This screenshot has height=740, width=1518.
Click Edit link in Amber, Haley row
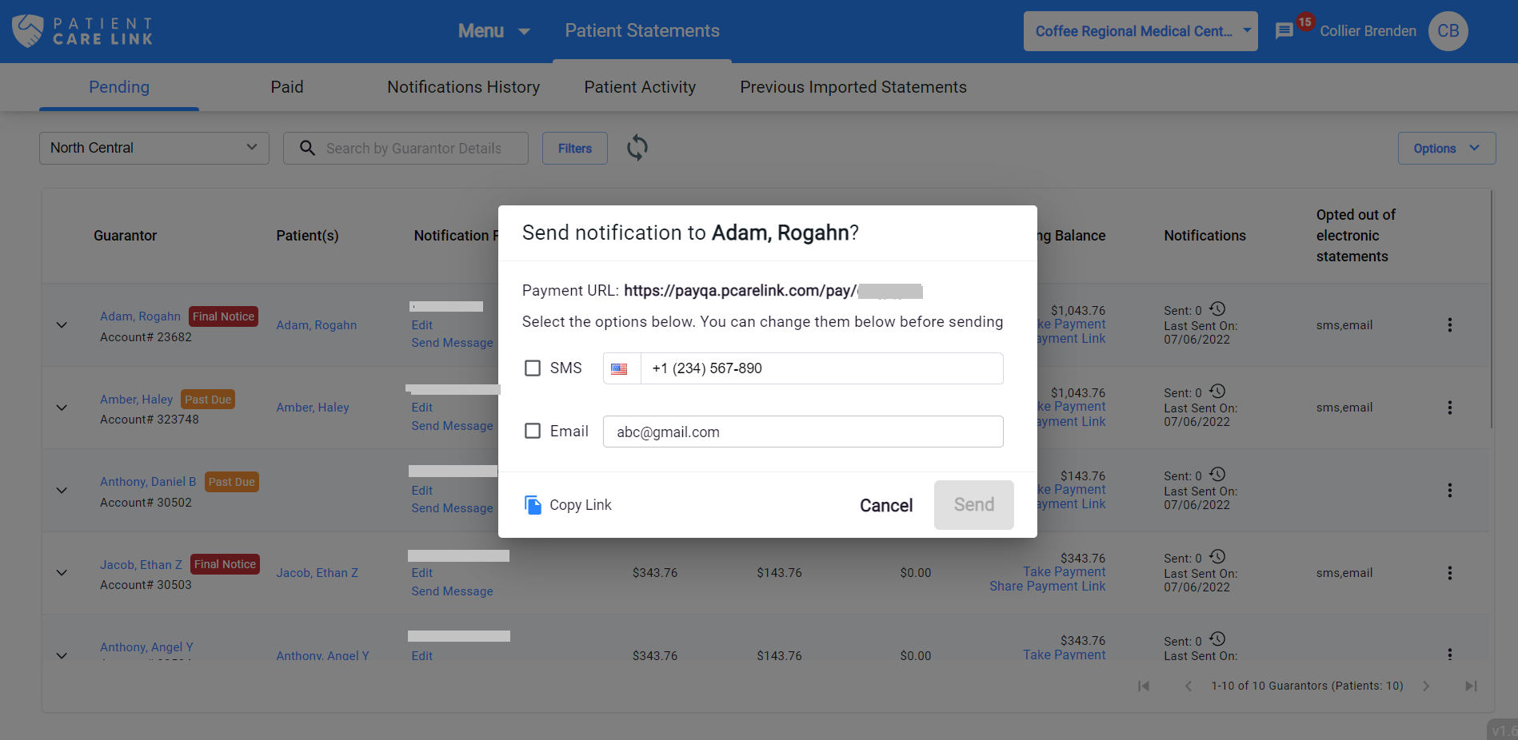(422, 408)
